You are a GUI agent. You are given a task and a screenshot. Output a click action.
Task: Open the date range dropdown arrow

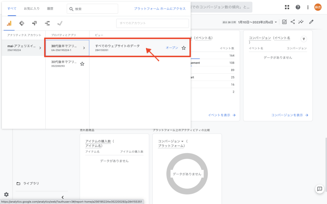click(276, 22)
